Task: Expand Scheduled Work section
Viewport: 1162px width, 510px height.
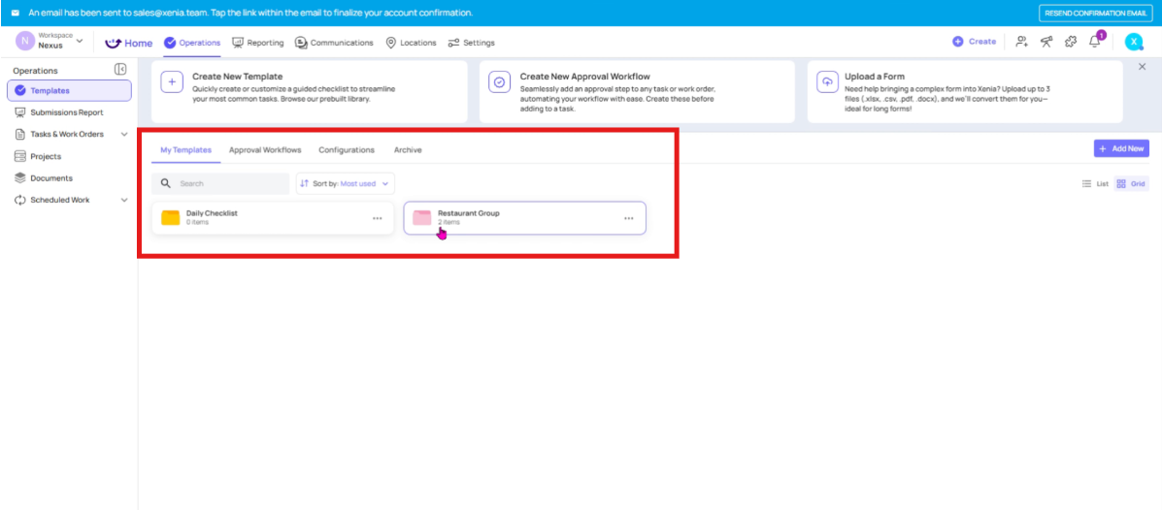Action: click(x=124, y=201)
